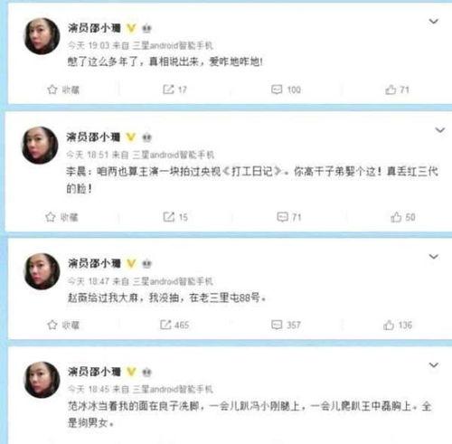Open the device source link on the 18:51 post
Viewport: 452px width, 444px height.
(173, 155)
